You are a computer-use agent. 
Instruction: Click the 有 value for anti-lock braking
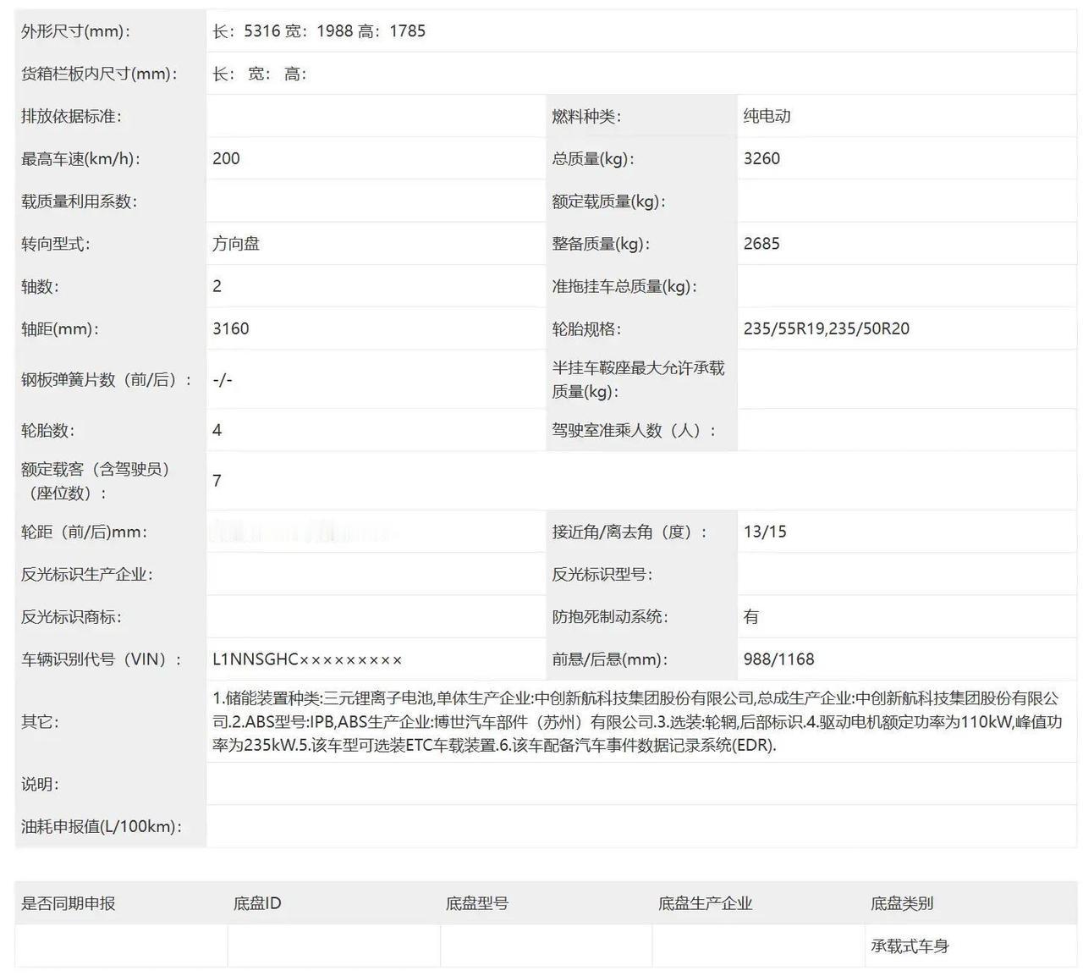[x=748, y=616]
